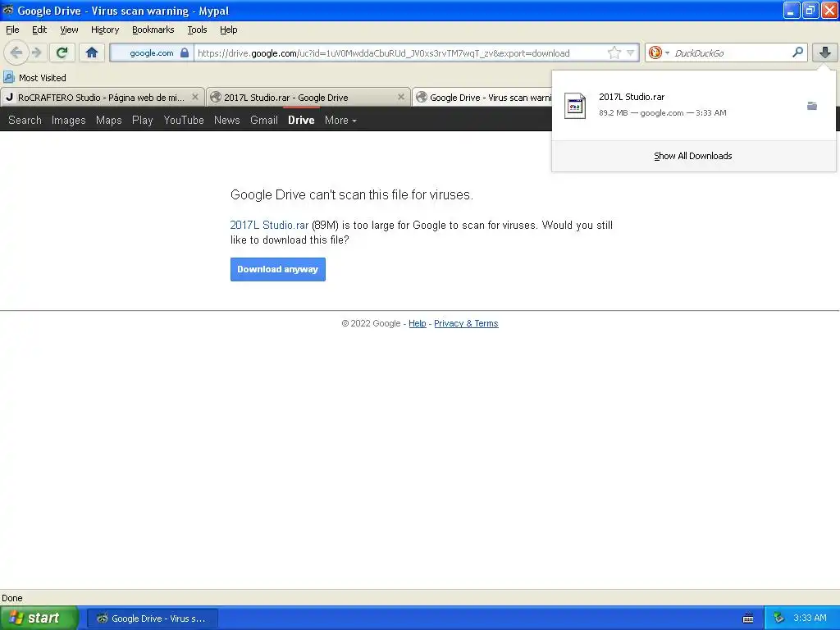Go to the Home page icon
Image resolution: width=840 pixels, height=630 pixels.
click(92, 52)
